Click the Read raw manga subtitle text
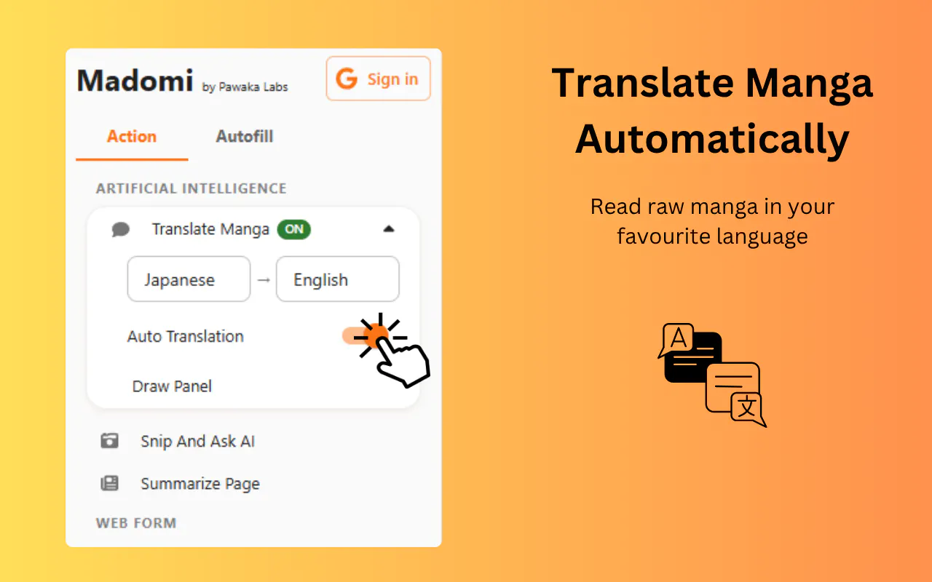The width and height of the screenshot is (932, 582). pos(712,221)
